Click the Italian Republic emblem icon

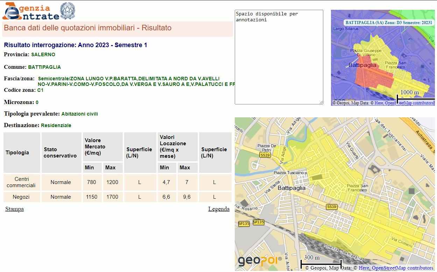coord(68,11)
